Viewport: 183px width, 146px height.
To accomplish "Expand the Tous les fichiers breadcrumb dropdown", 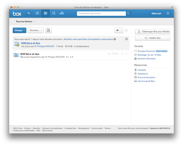I will click(25, 21).
